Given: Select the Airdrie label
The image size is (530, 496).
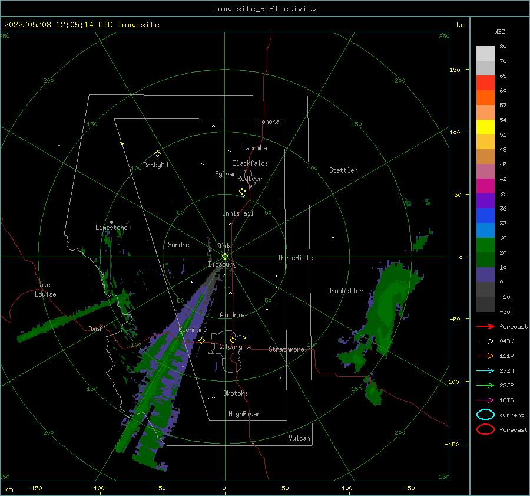Looking at the screenshot, I should (x=232, y=315).
